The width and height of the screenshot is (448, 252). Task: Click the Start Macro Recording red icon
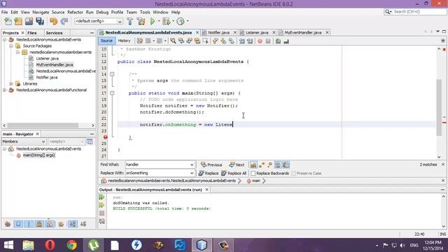260,41
